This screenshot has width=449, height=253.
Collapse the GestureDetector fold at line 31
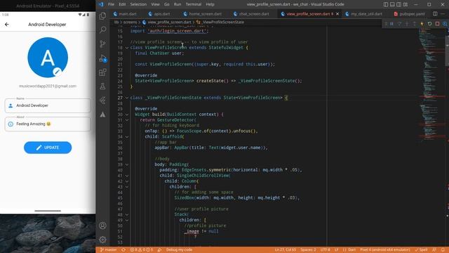click(127, 120)
